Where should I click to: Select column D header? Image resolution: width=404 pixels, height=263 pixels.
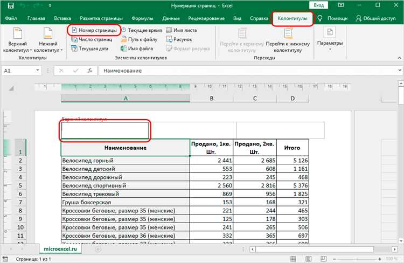coord(292,98)
